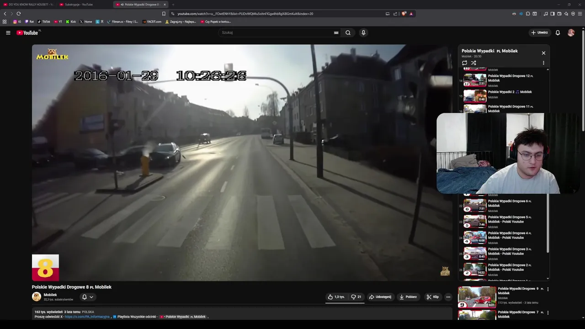Open subscription notification bell dropdown
This screenshot has height=329, width=585.
pyautogui.click(x=87, y=297)
